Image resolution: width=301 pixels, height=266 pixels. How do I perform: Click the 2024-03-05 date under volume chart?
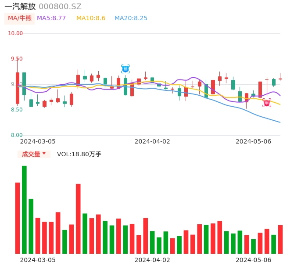point(38,260)
